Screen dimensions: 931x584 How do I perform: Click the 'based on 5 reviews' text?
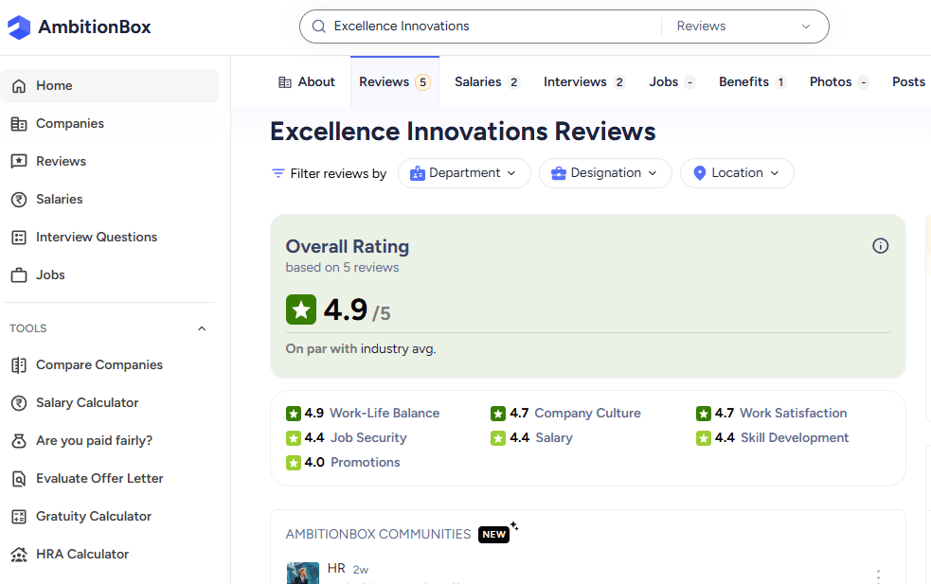click(x=342, y=268)
